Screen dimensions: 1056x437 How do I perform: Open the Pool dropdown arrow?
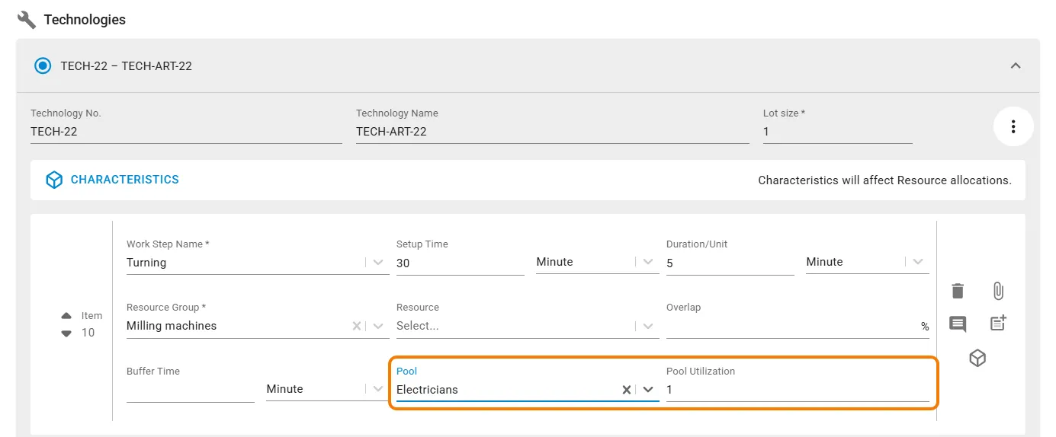648,389
